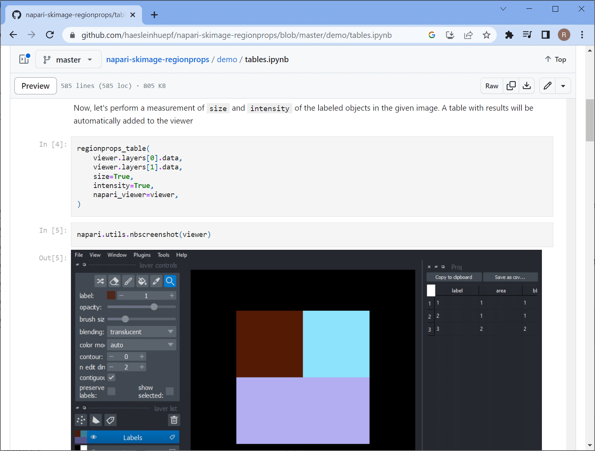Open the Tools menu
595x451 pixels.
click(x=163, y=255)
